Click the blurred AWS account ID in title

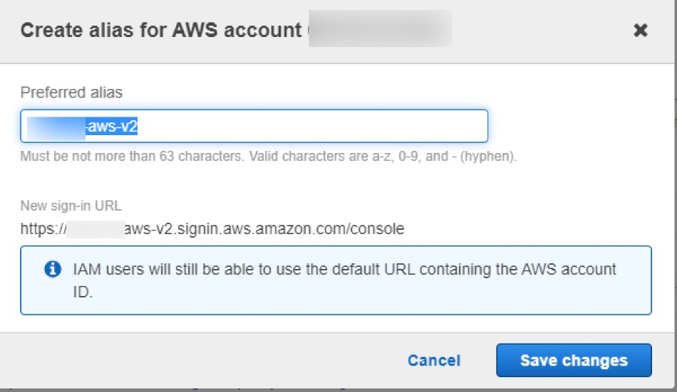coord(381,28)
